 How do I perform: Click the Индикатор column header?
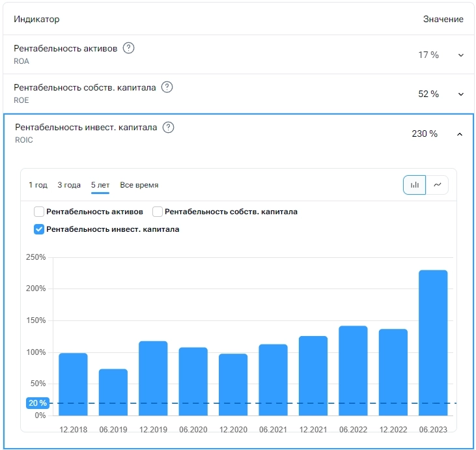pos(36,20)
